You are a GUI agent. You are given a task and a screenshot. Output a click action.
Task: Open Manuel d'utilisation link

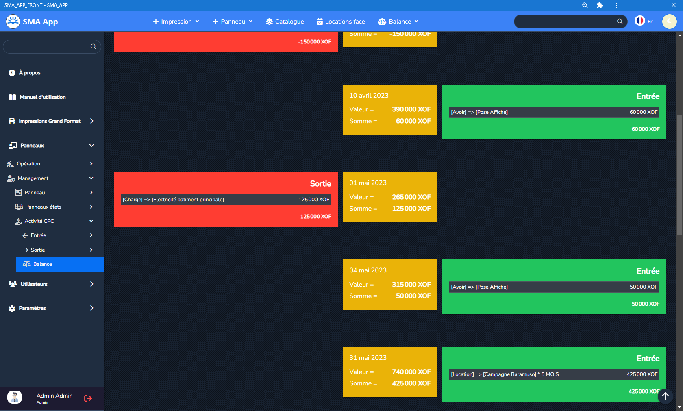tap(42, 97)
